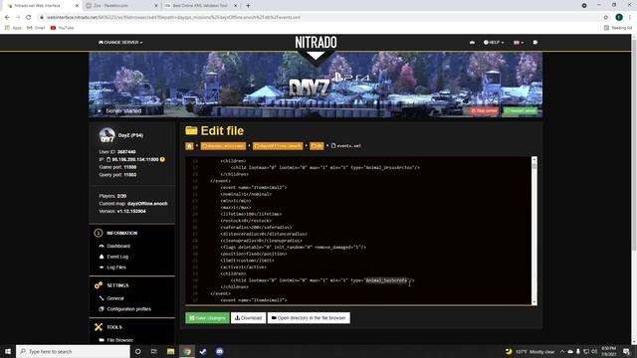This screenshot has height=358, width=637.
Task: Click the code editor scroll down arrow
Action: click(534, 301)
